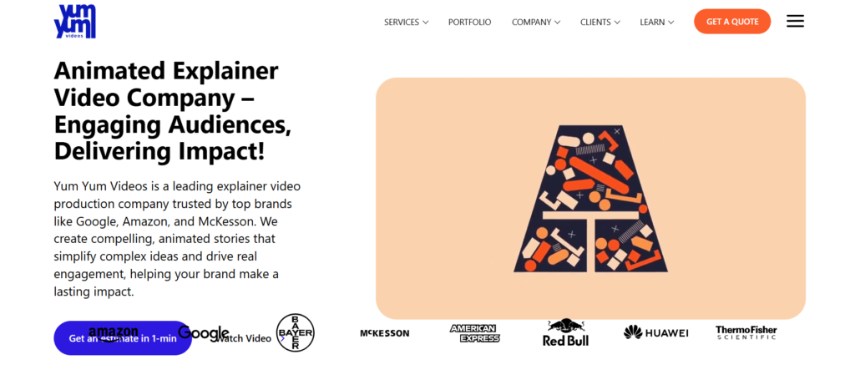
Task: Click Get an estimate in 1-min button
Action: [123, 338]
